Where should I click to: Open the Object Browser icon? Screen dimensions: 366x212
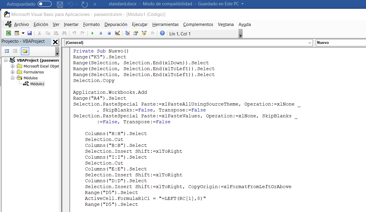tap(144, 33)
